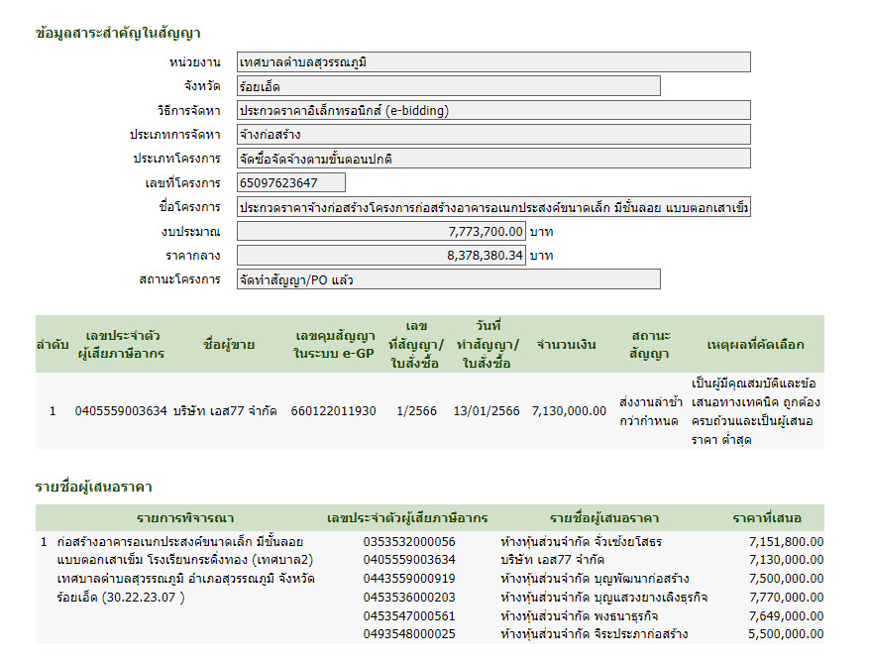Image resolution: width=869 pixels, height=661 pixels.
Task: Click contract amount 7,130,000.00 in contract table
Action: tap(569, 410)
